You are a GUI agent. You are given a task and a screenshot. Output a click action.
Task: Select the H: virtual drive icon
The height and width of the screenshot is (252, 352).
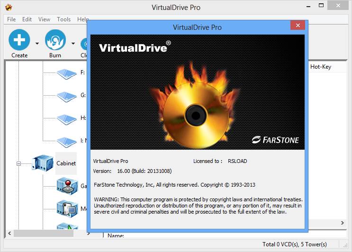(66, 119)
